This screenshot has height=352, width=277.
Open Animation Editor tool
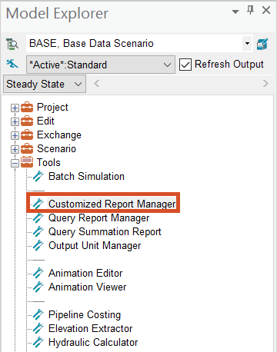point(85,273)
